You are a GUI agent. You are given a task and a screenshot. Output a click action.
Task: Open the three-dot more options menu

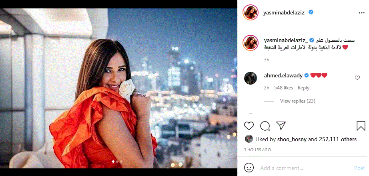pos(362,13)
